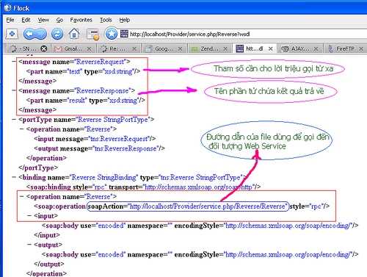This screenshot has width=367, height=277.
Task: Close the Gmail tab
Action: 89,49
